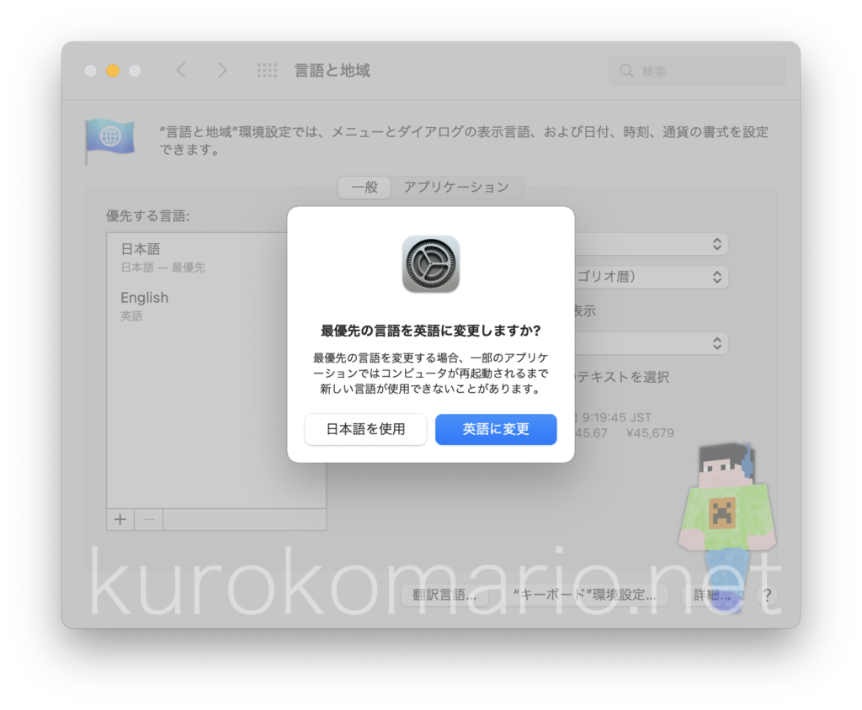Click the 9:19:45 JST time sample
862x710 pixels.
(x=616, y=417)
